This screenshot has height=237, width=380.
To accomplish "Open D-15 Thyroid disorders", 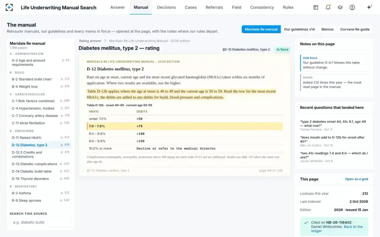I will 41,179.
